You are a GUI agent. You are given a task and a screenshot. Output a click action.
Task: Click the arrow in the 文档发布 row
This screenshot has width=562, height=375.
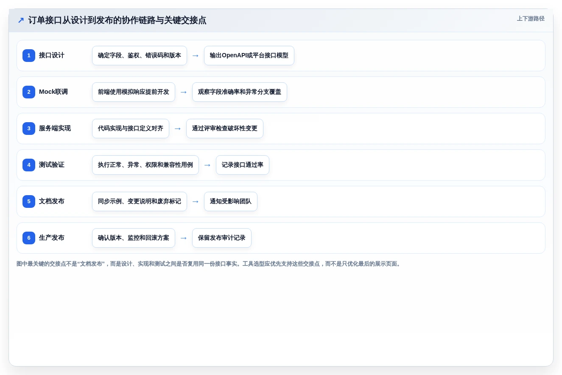coord(196,201)
